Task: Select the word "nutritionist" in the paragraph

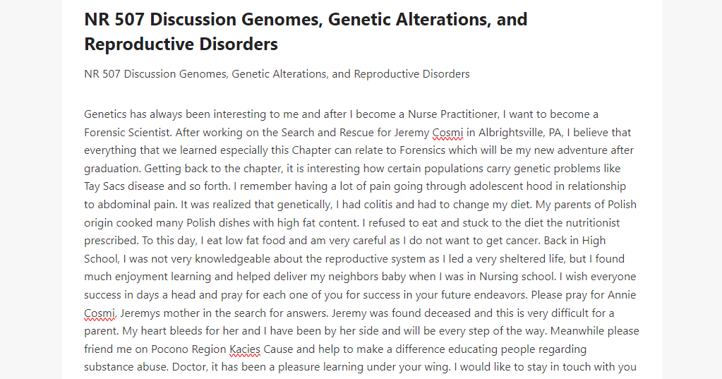Action: (593, 223)
